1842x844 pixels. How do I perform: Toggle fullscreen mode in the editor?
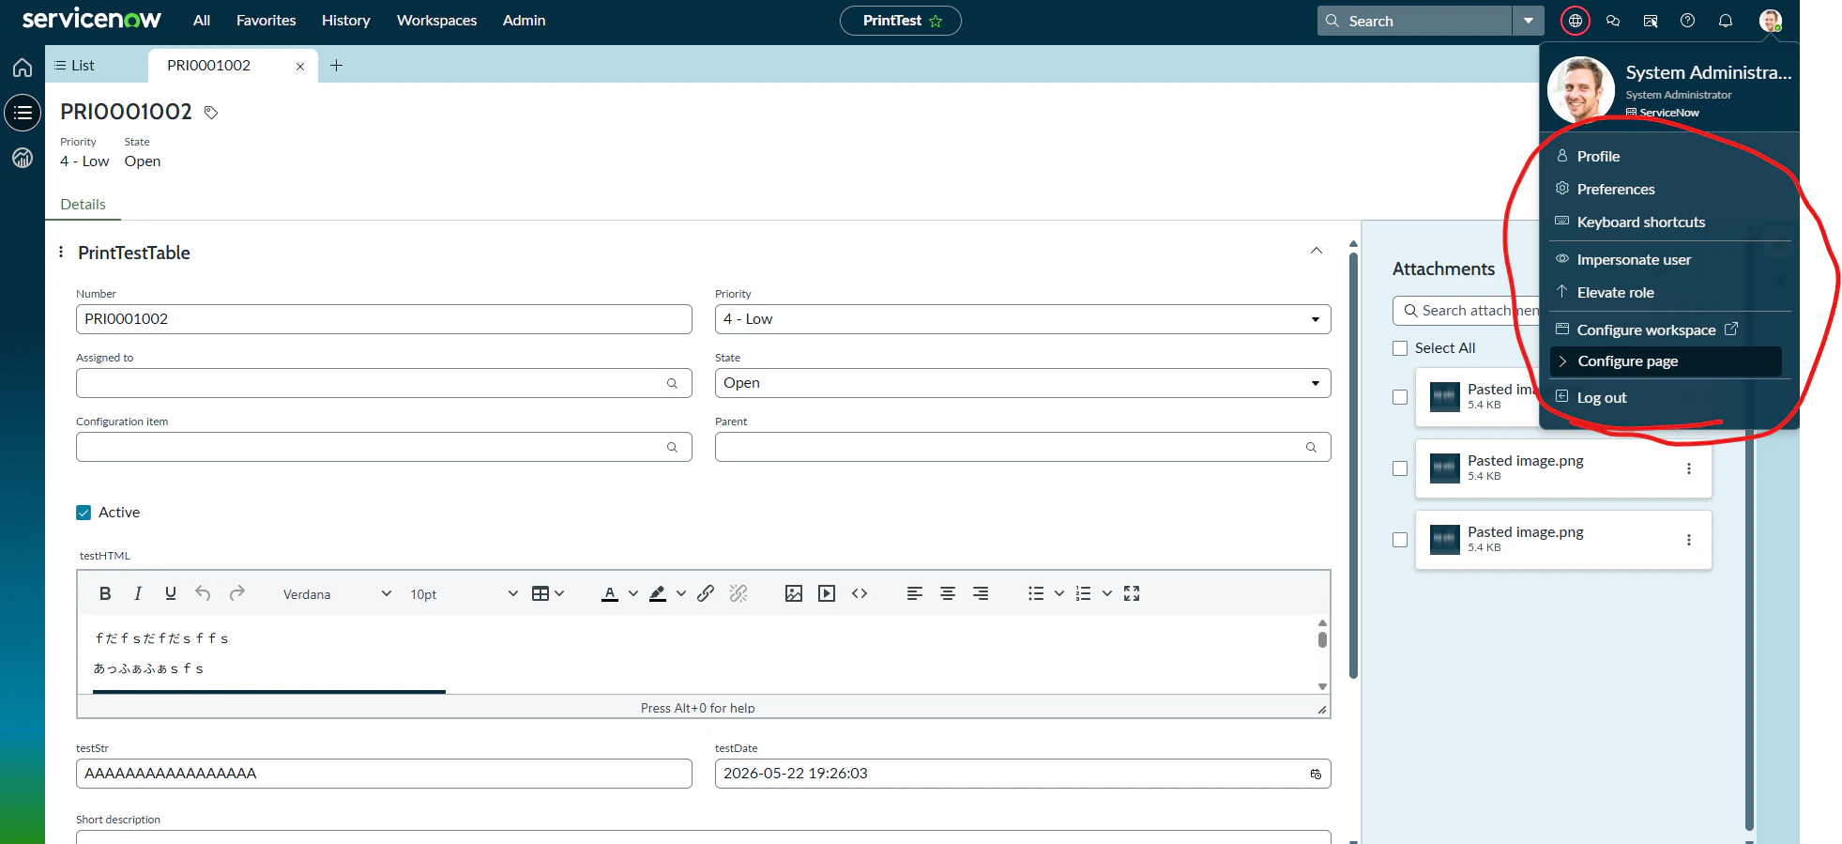[x=1132, y=593]
